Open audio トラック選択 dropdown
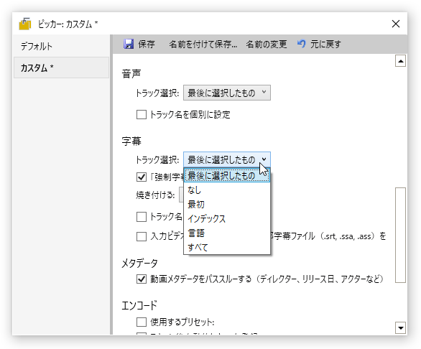The height and width of the screenshot is (349, 421). point(227,93)
